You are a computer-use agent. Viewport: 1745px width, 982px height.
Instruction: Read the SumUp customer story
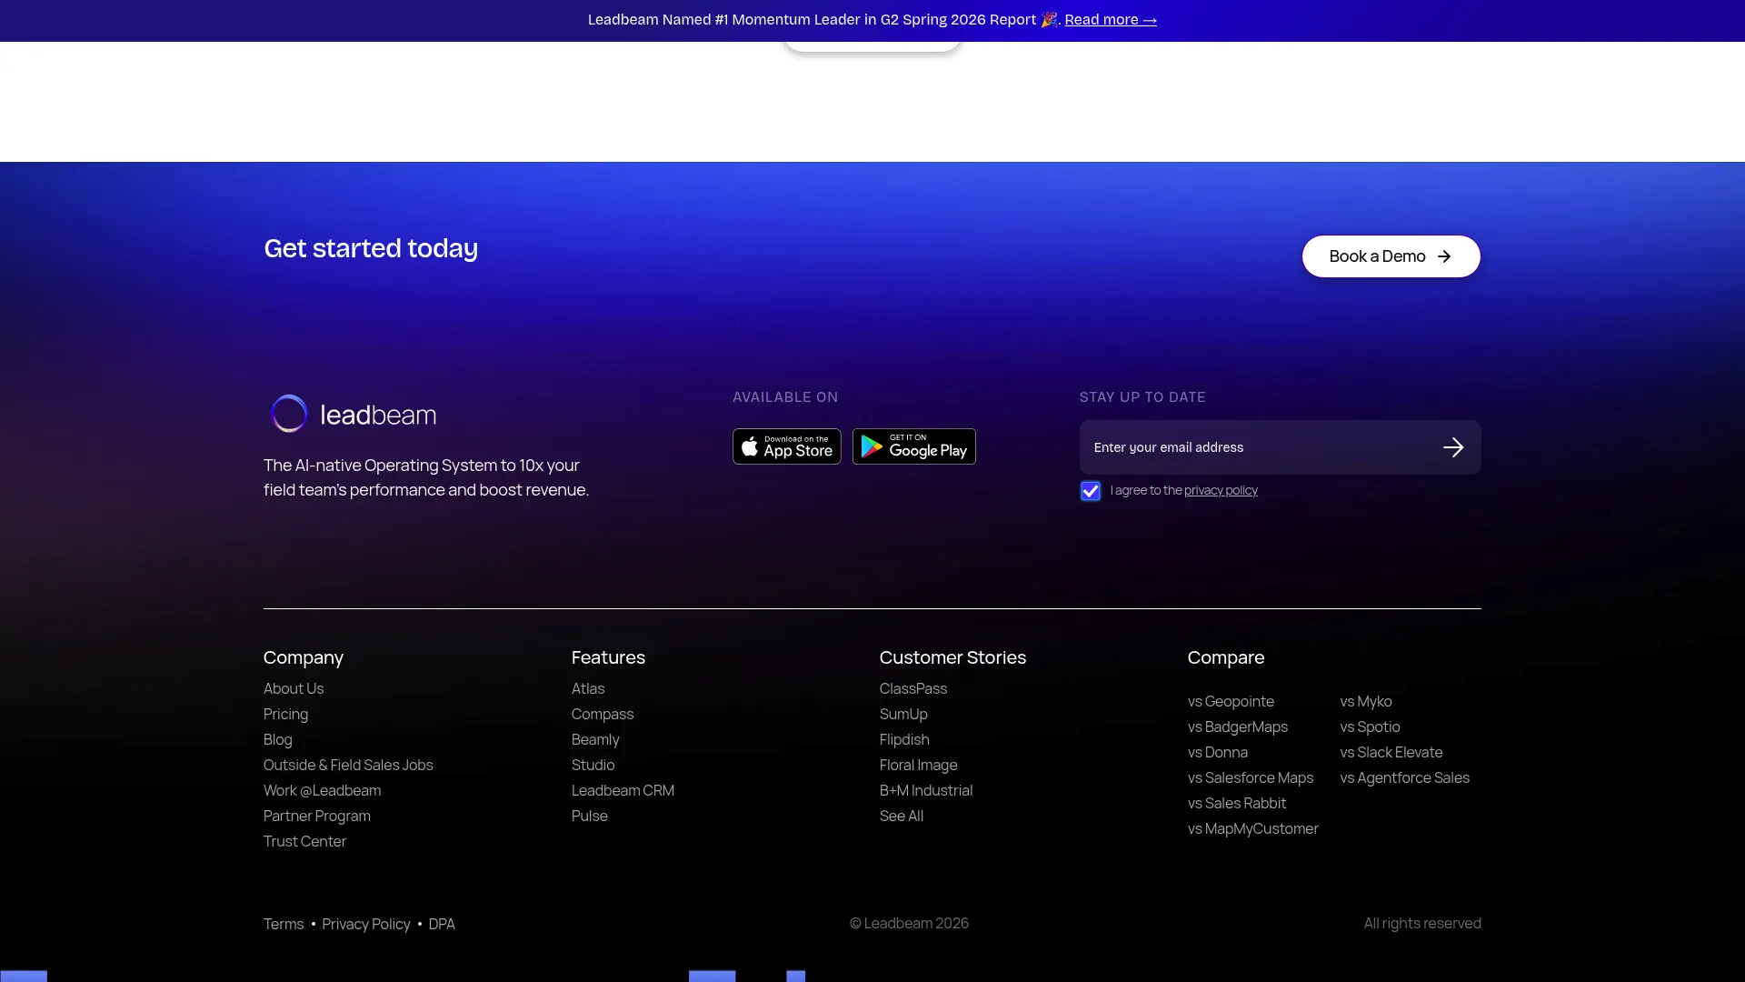(x=903, y=715)
